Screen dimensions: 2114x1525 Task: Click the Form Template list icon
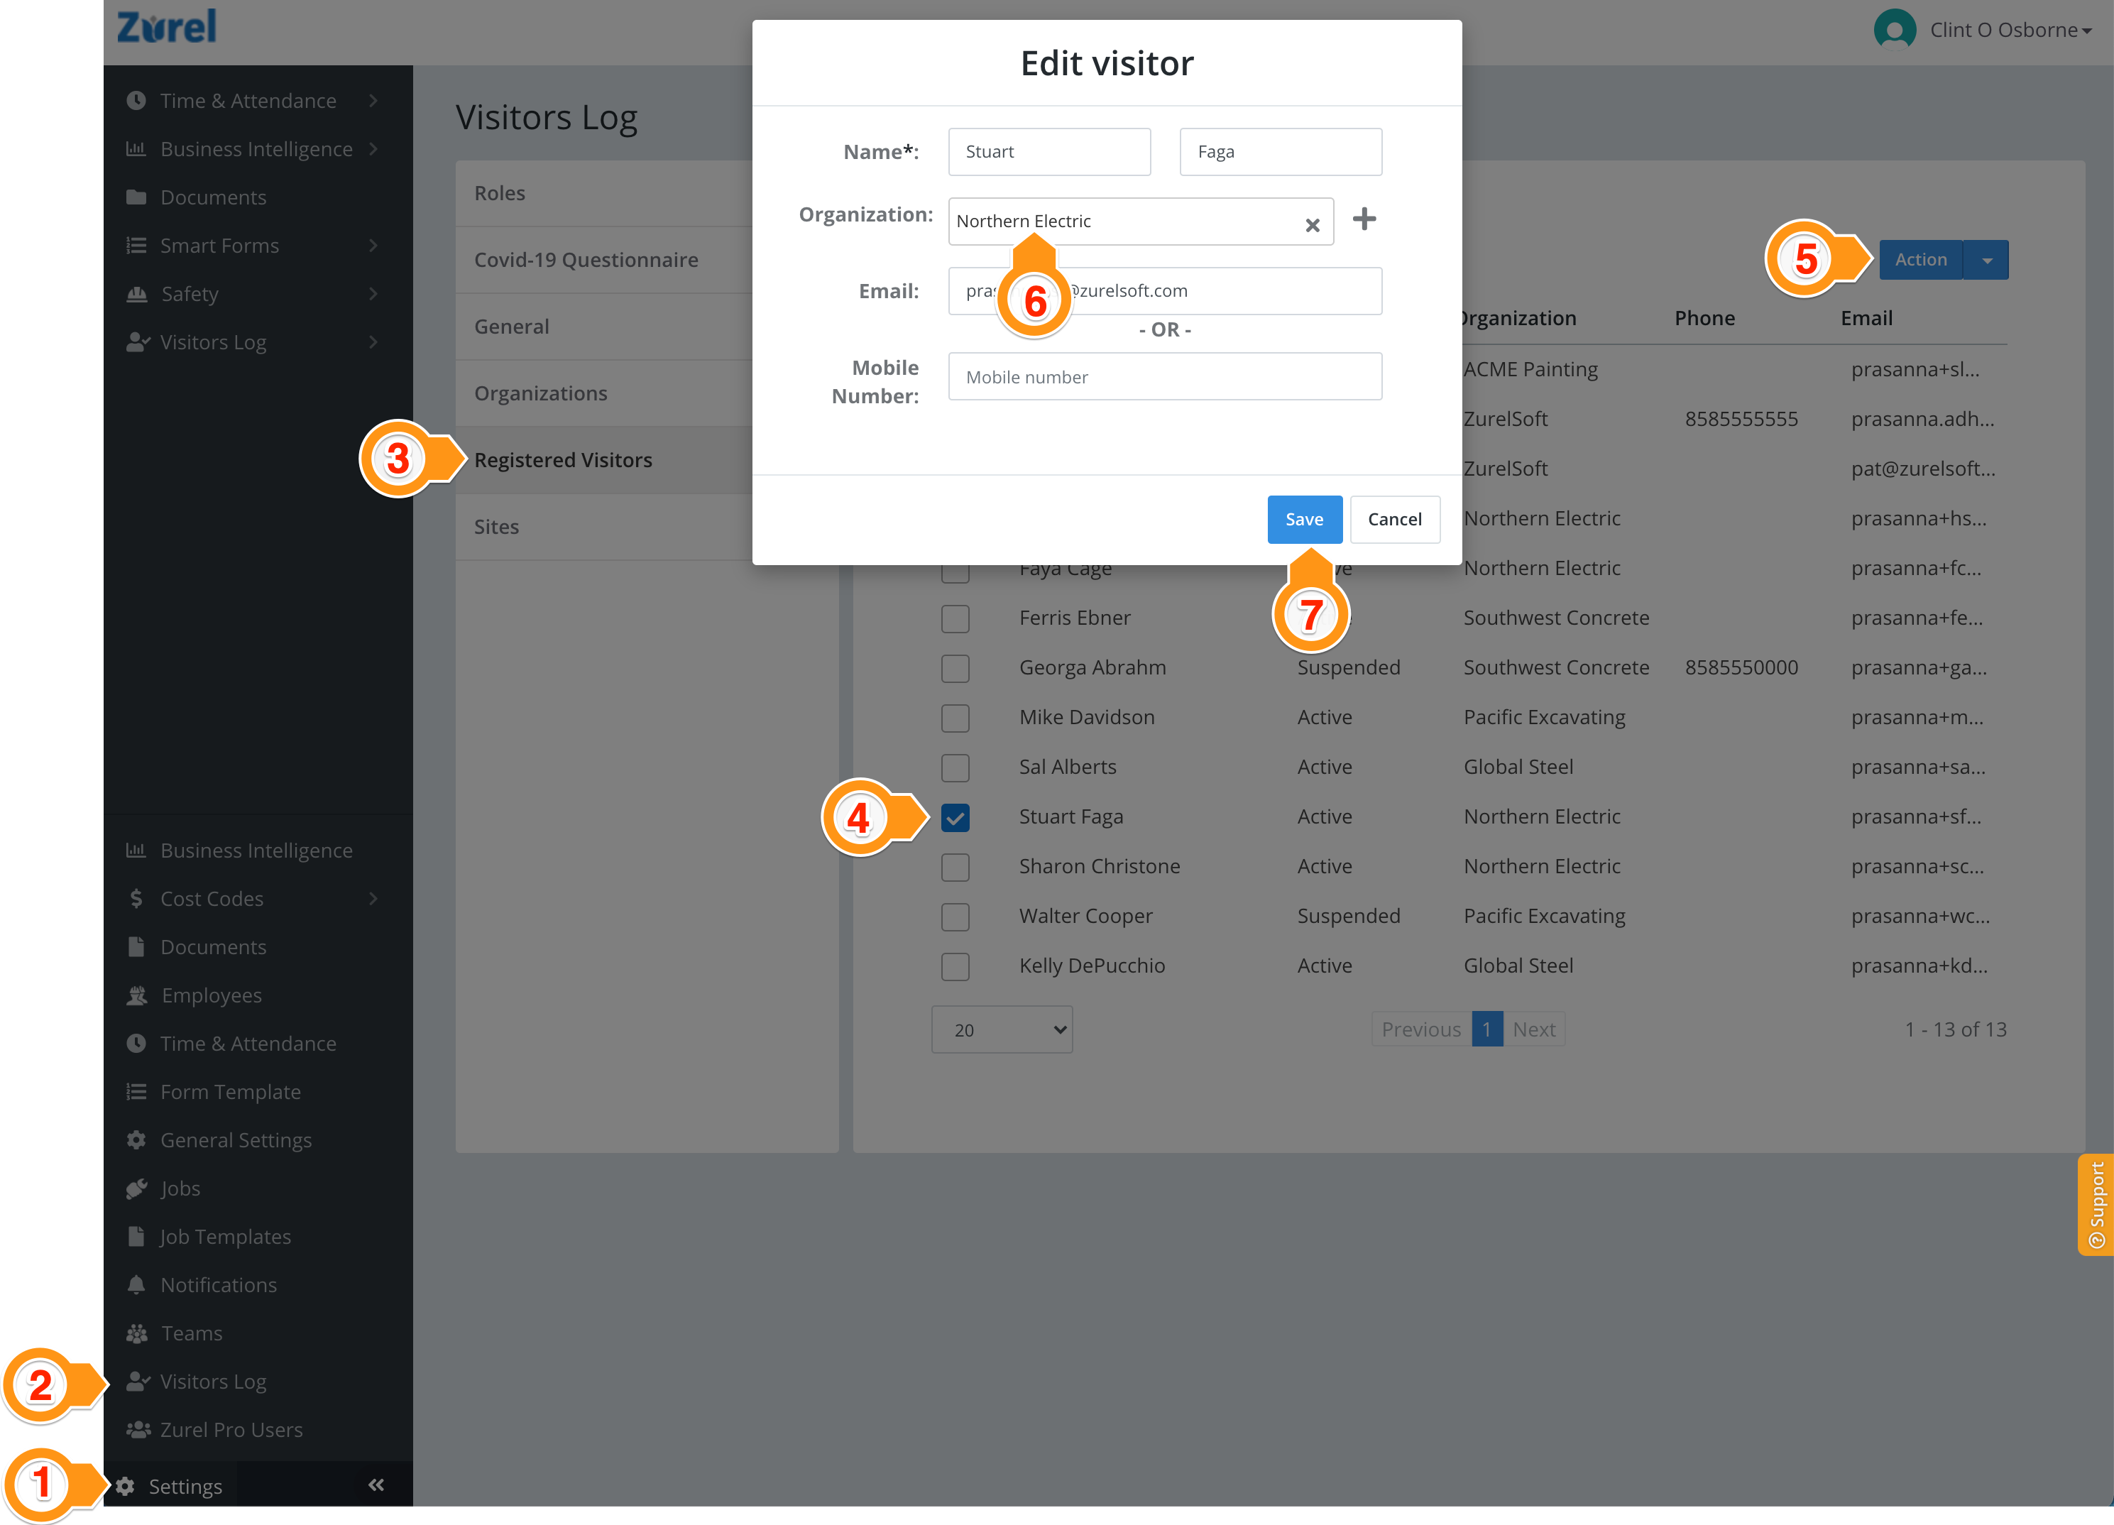(x=136, y=1091)
